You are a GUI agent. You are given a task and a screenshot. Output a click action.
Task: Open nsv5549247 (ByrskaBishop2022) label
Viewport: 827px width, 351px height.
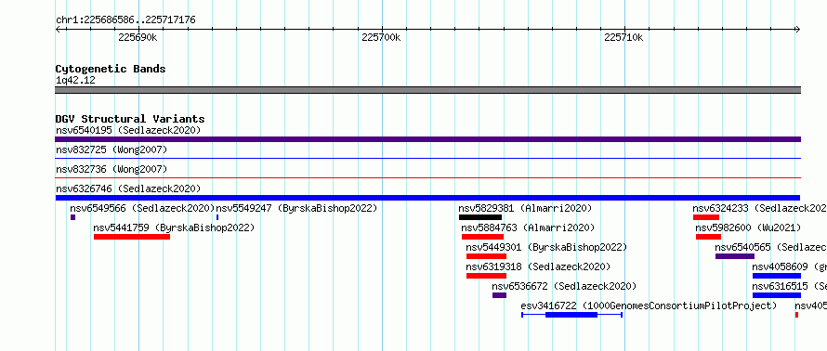[297, 208]
